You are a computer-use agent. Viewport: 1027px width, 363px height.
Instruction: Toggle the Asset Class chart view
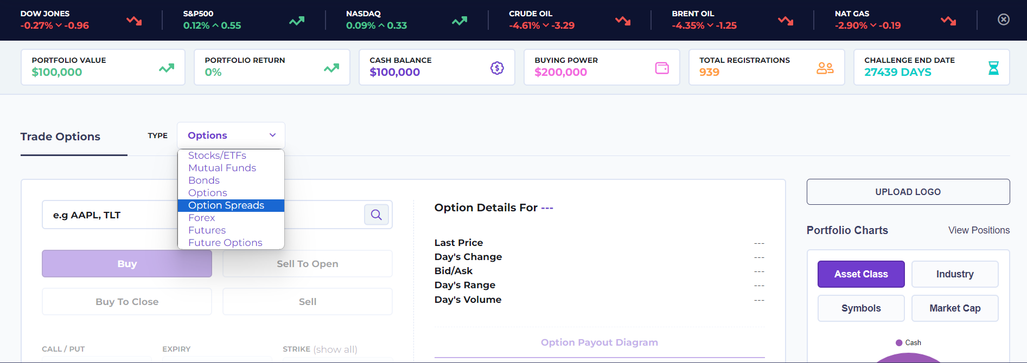861,274
